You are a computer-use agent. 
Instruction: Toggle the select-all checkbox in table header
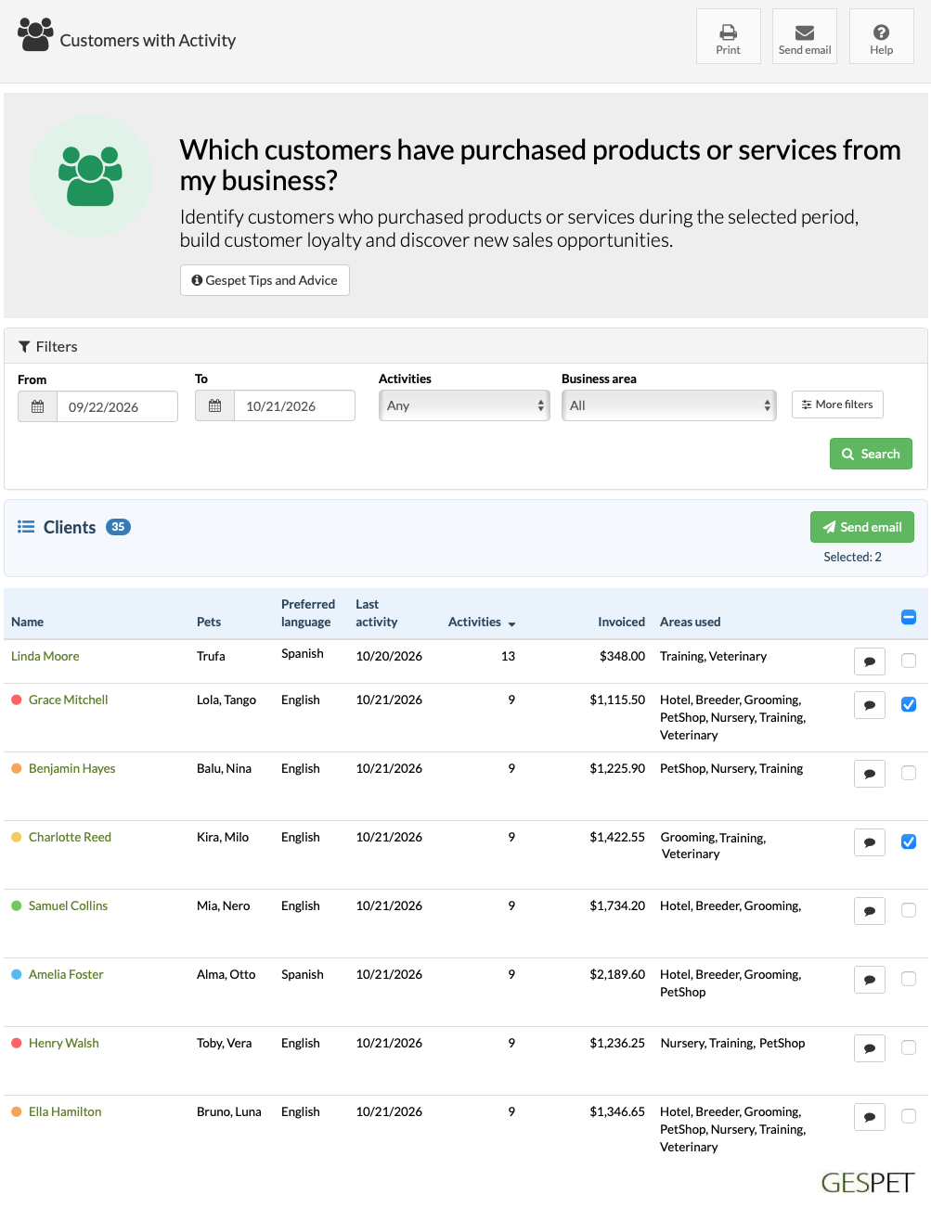909,617
